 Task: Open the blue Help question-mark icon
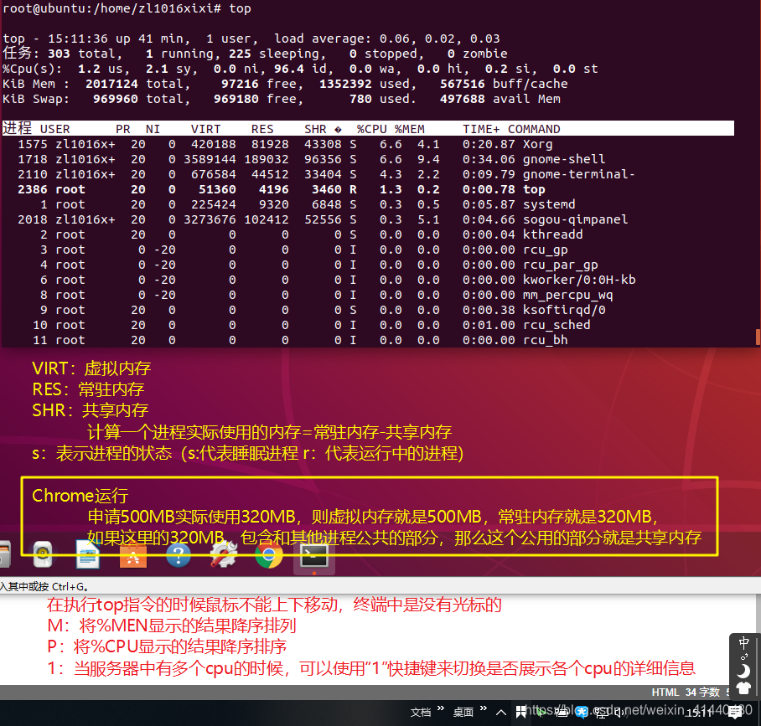click(x=179, y=555)
